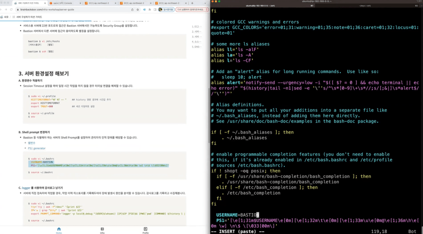Viewport: 423px width, 234px height.
Task: Close the active server guide tab
Action: click(x=45, y=3)
